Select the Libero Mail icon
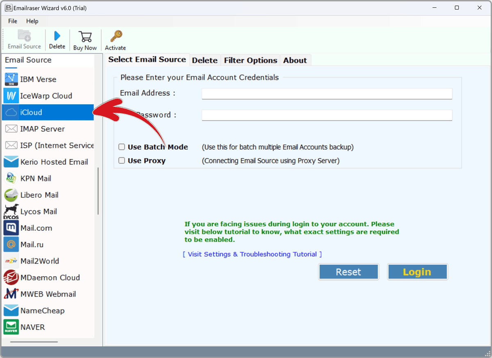492x358 pixels. [x=11, y=195]
